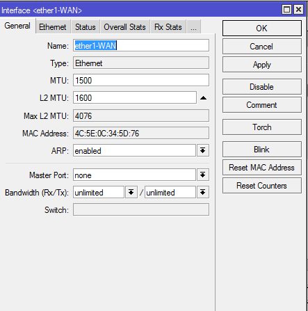This screenshot has width=308, height=311.
Task: Click the Tx bandwidth unlimited field
Action: [170, 192]
